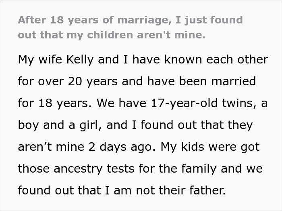
Task: Click the word "kids" in the body text
Action: coord(198,147)
